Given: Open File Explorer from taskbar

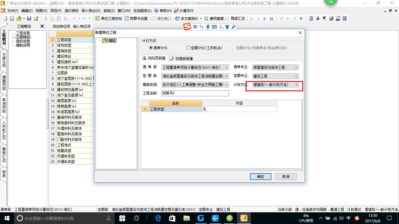Looking at the screenshot, I should 186,218.
